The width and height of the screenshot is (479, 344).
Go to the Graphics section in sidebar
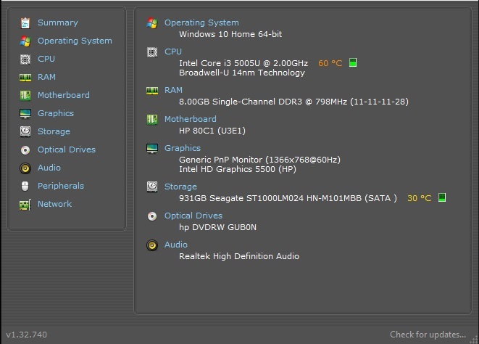click(56, 113)
